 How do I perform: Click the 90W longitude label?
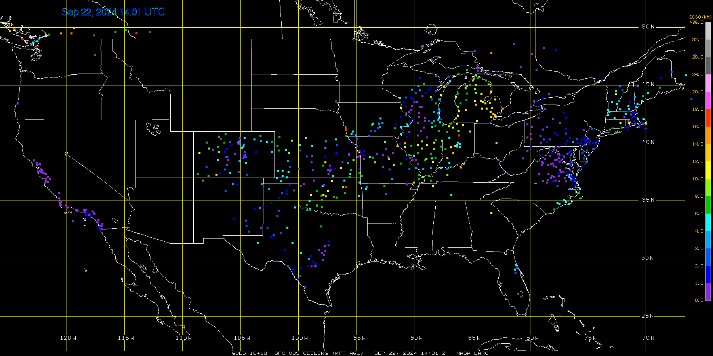(x=417, y=338)
